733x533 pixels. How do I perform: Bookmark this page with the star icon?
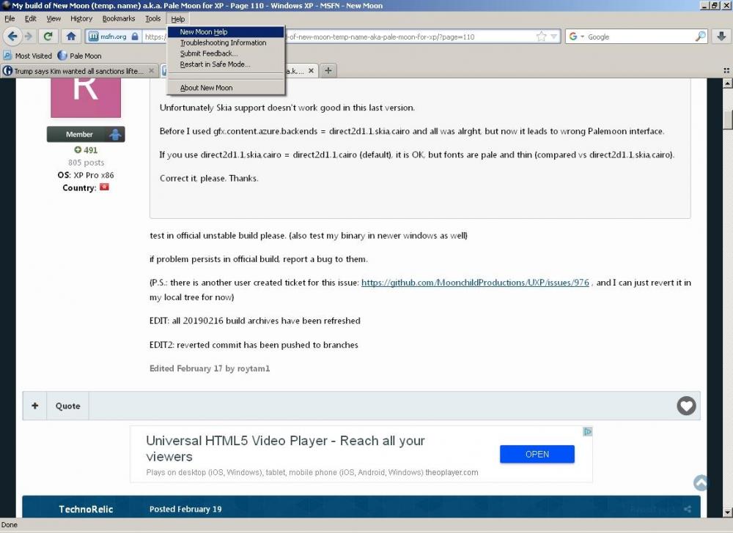coord(541,37)
